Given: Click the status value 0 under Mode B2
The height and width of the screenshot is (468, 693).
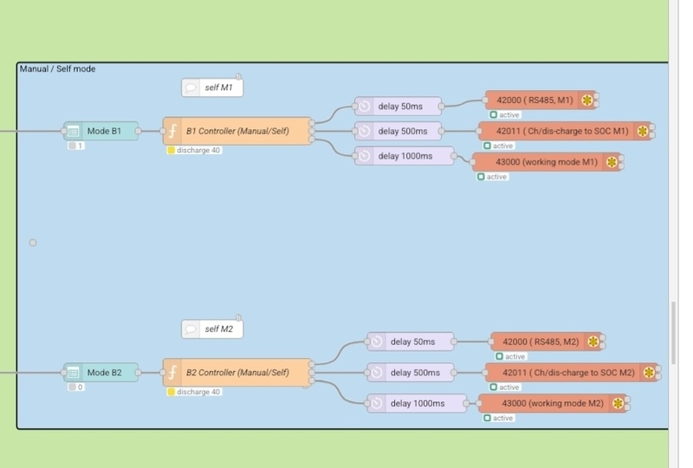Looking at the screenshot, I should coord(76,387).
